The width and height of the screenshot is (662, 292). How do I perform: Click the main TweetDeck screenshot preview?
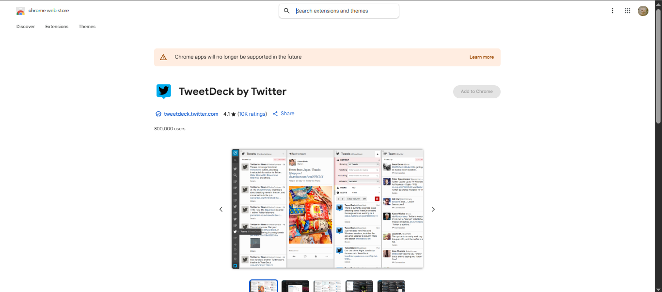pyautogui.click(x=327, y=209)
